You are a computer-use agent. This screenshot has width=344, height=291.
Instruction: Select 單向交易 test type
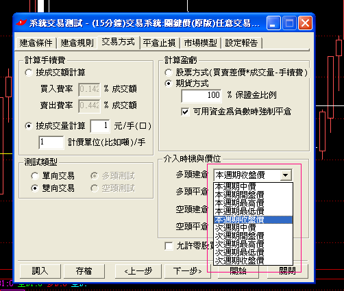tap(35, 176)
